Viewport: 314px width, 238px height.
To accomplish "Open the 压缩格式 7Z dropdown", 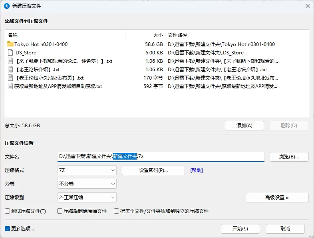I will (x=87, y=170).
